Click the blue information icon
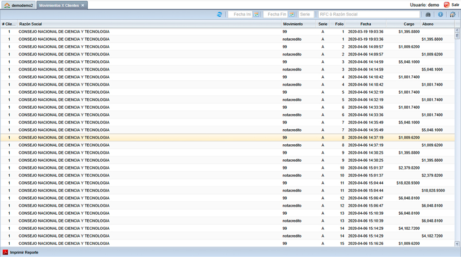 coord(440,15)
